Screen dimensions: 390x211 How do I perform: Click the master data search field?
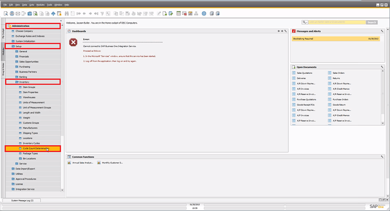coord(337,22)
